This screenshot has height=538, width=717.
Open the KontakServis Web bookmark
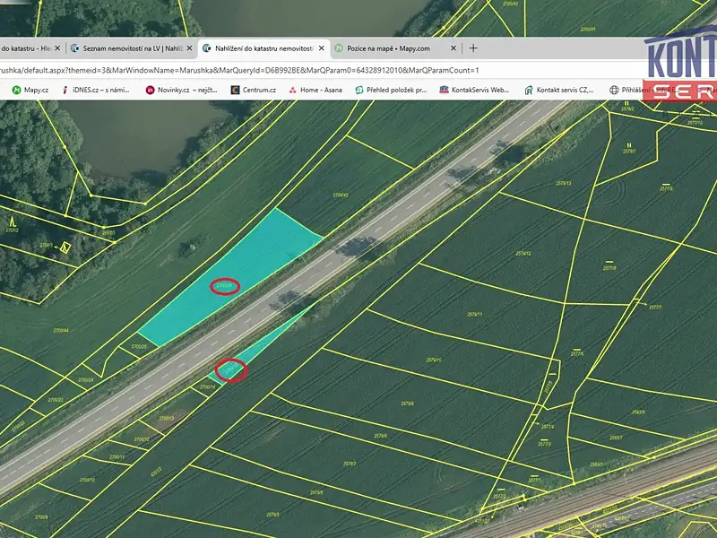tap(474, 91)
